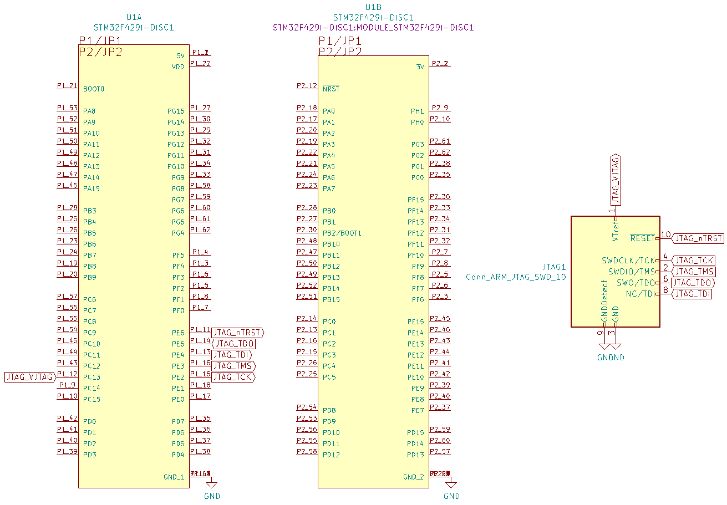Image resolution: width=727 pixels, height=505 pixels.
Task: Select JTAG_TMS label on JTAG1 SWDIO/TMS pin
Action: coord(693,272)
